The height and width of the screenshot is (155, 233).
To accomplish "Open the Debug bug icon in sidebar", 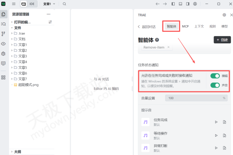I will click(x=3, y=53).
